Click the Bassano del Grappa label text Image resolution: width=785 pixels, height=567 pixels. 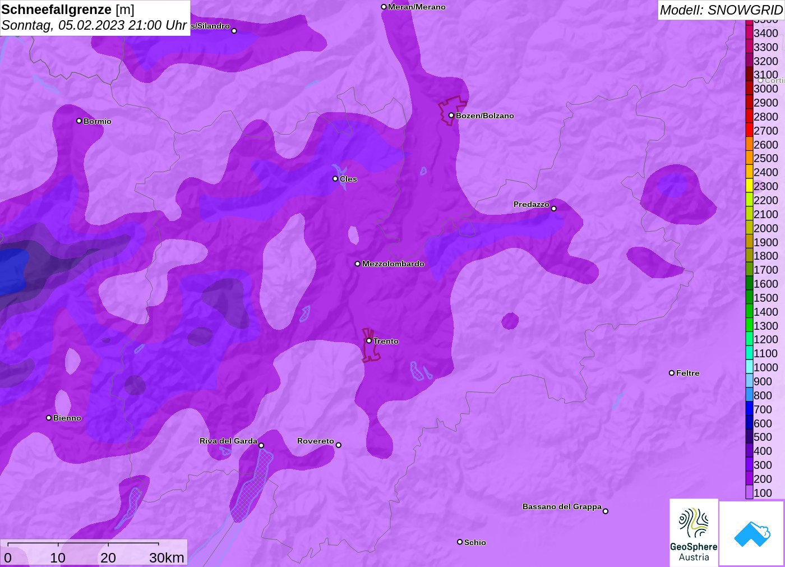click(x=562, y=506)
